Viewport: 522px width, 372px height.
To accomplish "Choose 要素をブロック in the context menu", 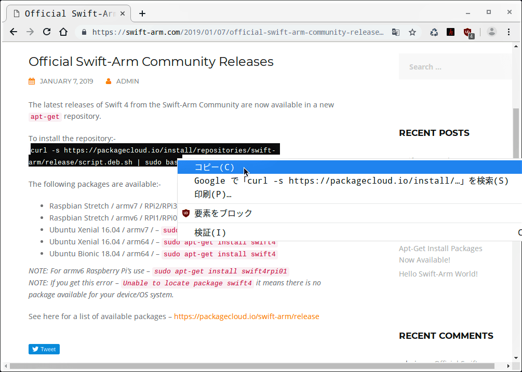I will coord(350,213).
